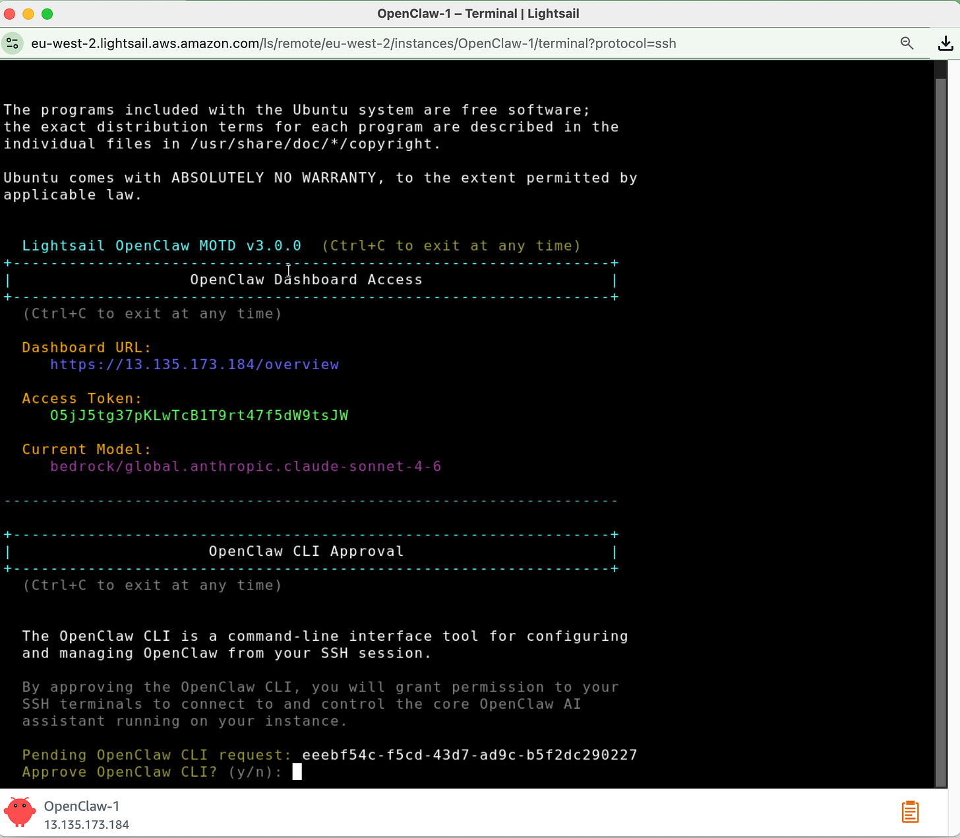Viewport: 960px width, 838px height.
Task: Click the 'Current Model:' label
Action: point(86,450)
